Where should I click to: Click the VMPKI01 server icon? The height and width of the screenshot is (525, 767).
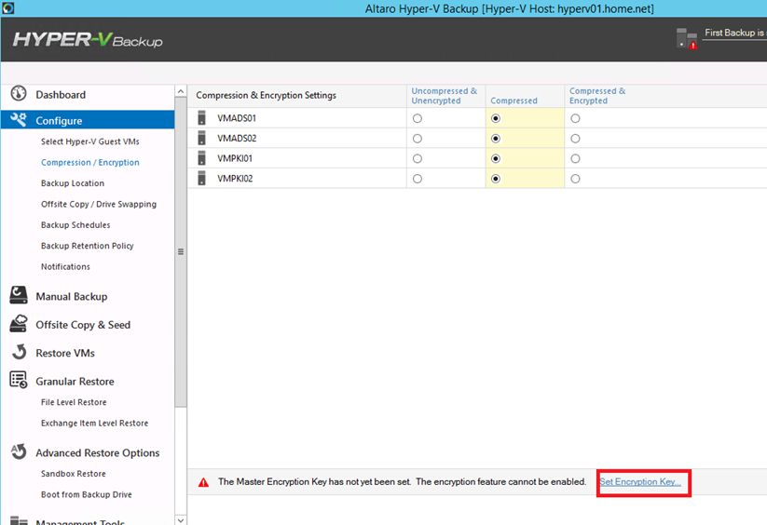click(x=201, y=157)
